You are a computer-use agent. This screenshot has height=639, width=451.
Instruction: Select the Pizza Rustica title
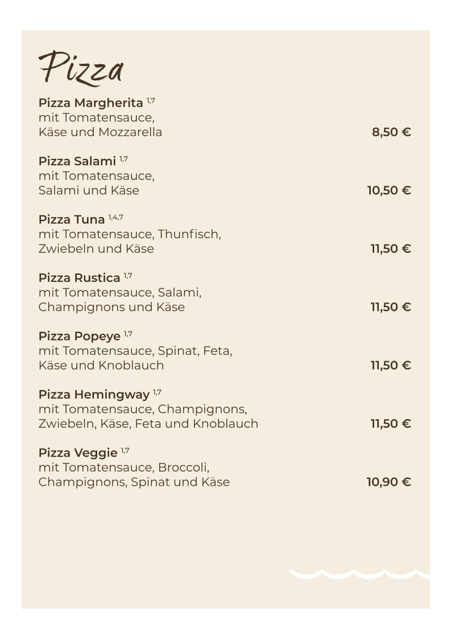pyautogui.click(x=79, y=278)
